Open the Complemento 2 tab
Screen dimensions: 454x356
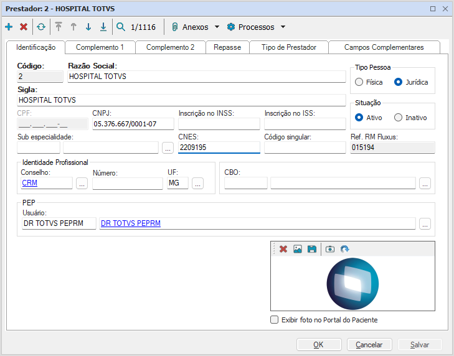(x=170, y=47)
